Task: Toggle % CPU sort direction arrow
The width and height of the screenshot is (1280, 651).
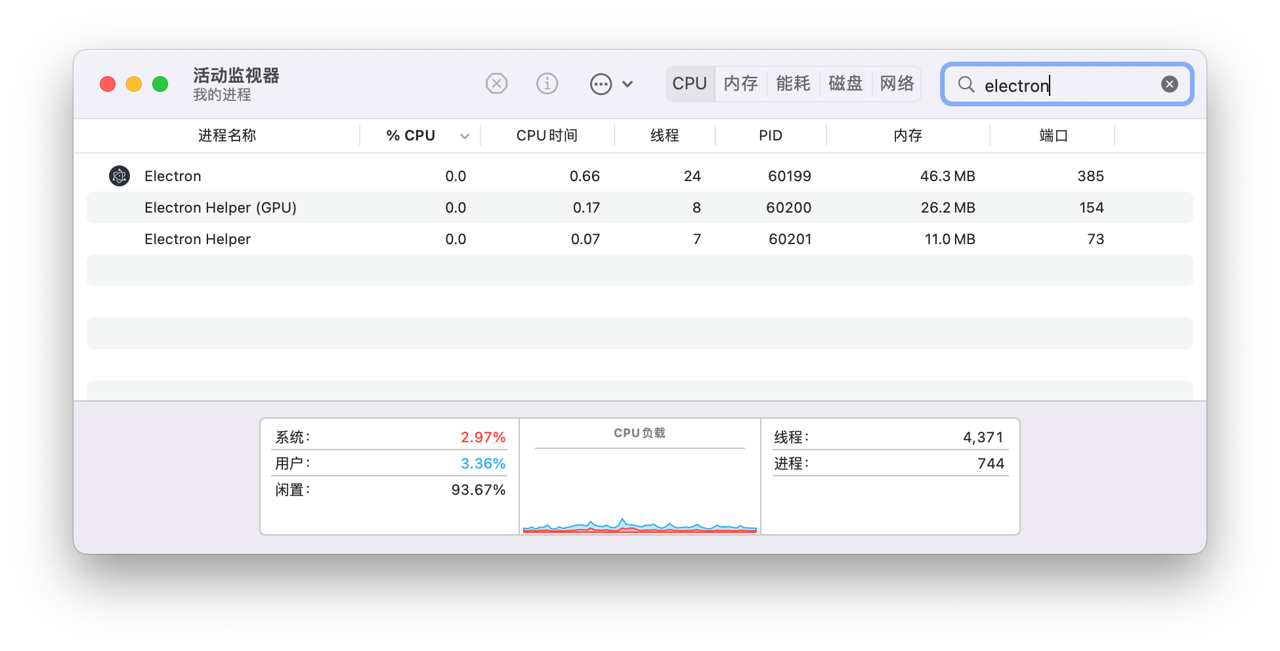Action: [465, 136]
